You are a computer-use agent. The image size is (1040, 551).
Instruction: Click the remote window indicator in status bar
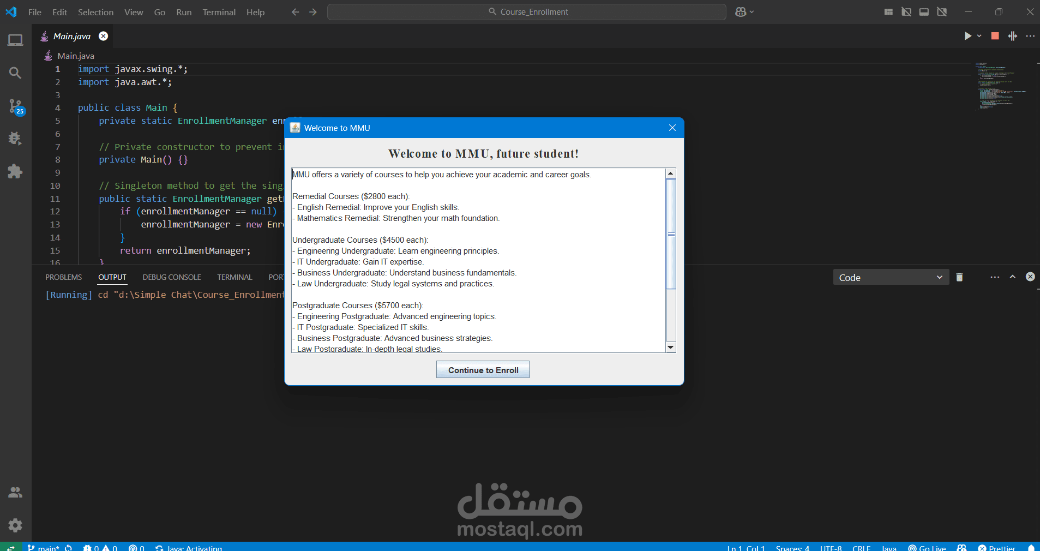10,547
